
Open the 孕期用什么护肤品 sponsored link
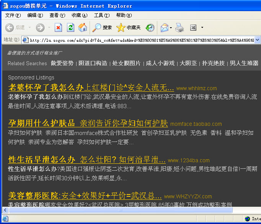pyautogui.click(x=88, y=123)
